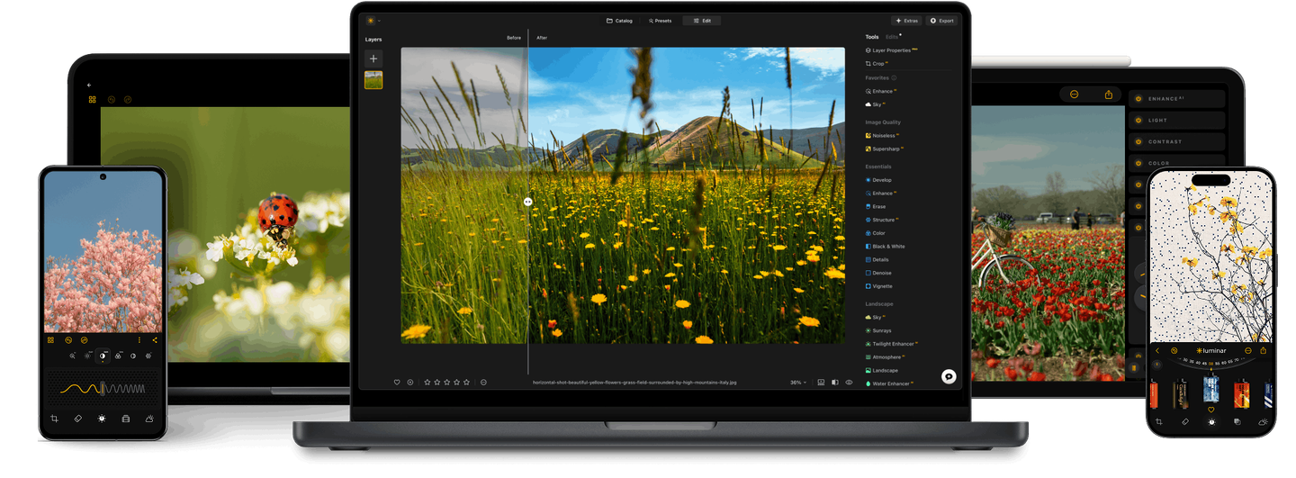
Task: Tap the crop icon in the Android phone's bottom bar
Action: (x=55, y=419)
